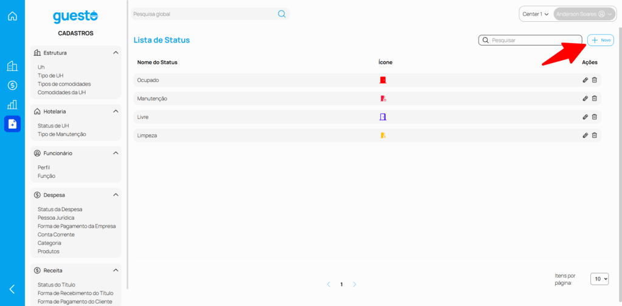Open the bar chart reports icon
Screen dimensions: 622x306
pos(12,104)
